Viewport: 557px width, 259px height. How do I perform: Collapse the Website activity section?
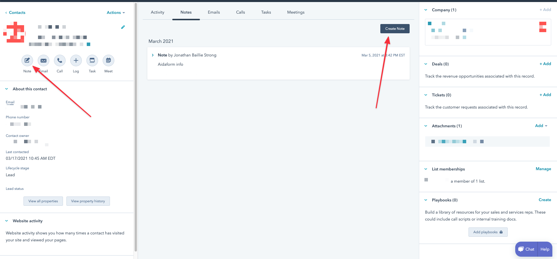(x=7, y=221)
